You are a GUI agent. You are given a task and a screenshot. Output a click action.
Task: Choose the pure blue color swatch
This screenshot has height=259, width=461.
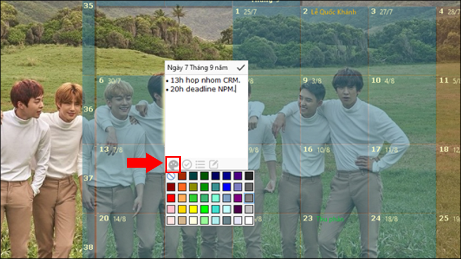[x=226, y=186]
